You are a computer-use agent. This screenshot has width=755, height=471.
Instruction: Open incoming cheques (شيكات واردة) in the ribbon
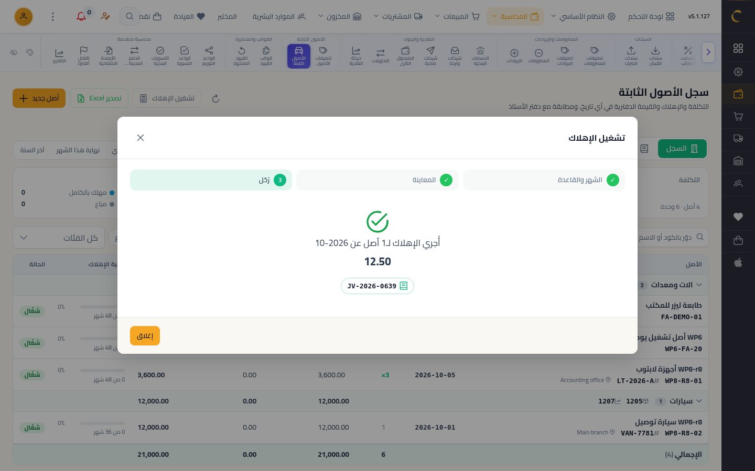click(x=455, y=56)
